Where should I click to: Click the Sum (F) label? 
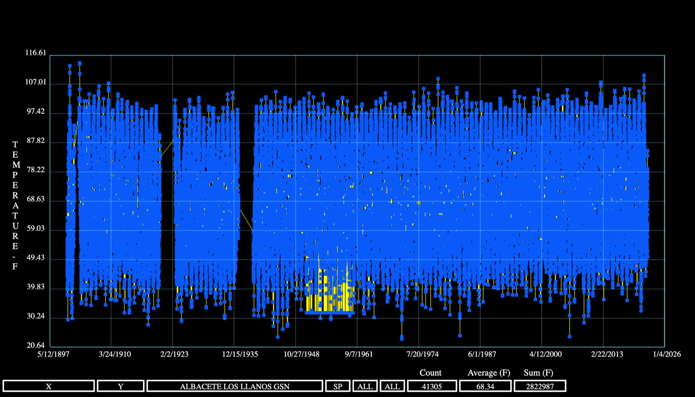(x=539, y=373)
